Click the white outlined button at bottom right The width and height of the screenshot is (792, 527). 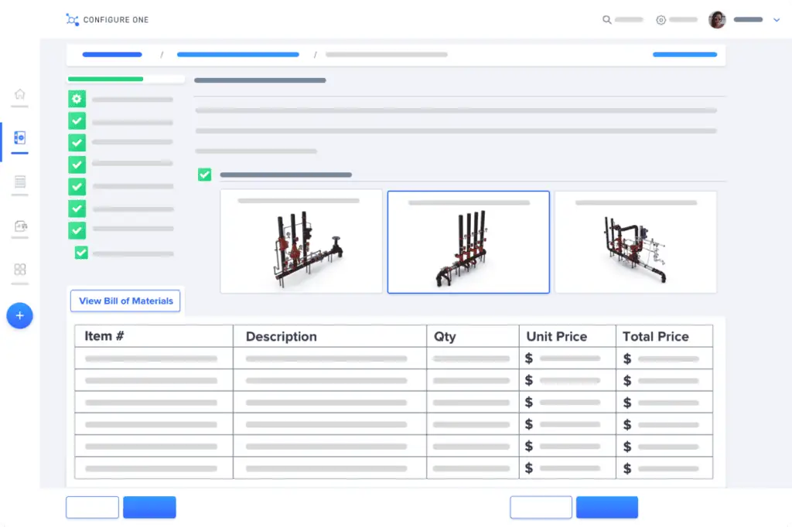click(541, 507)
